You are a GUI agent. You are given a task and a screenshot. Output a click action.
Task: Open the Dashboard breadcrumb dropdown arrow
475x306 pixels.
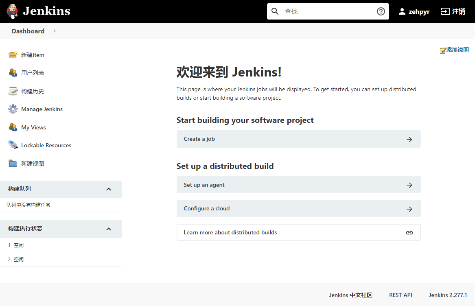(x=55, y=31)
